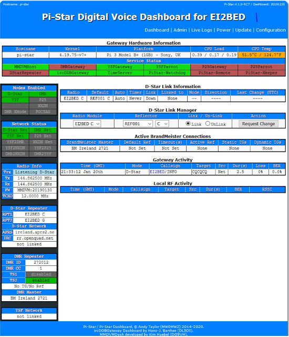Click the MMDVMHost service status cell
This screenshot has height=337, width=289.
26,67
